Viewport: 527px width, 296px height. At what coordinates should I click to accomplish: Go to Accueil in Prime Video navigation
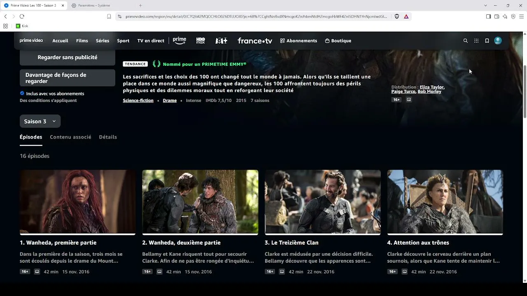pyautogui.click(x=60, y=41)
